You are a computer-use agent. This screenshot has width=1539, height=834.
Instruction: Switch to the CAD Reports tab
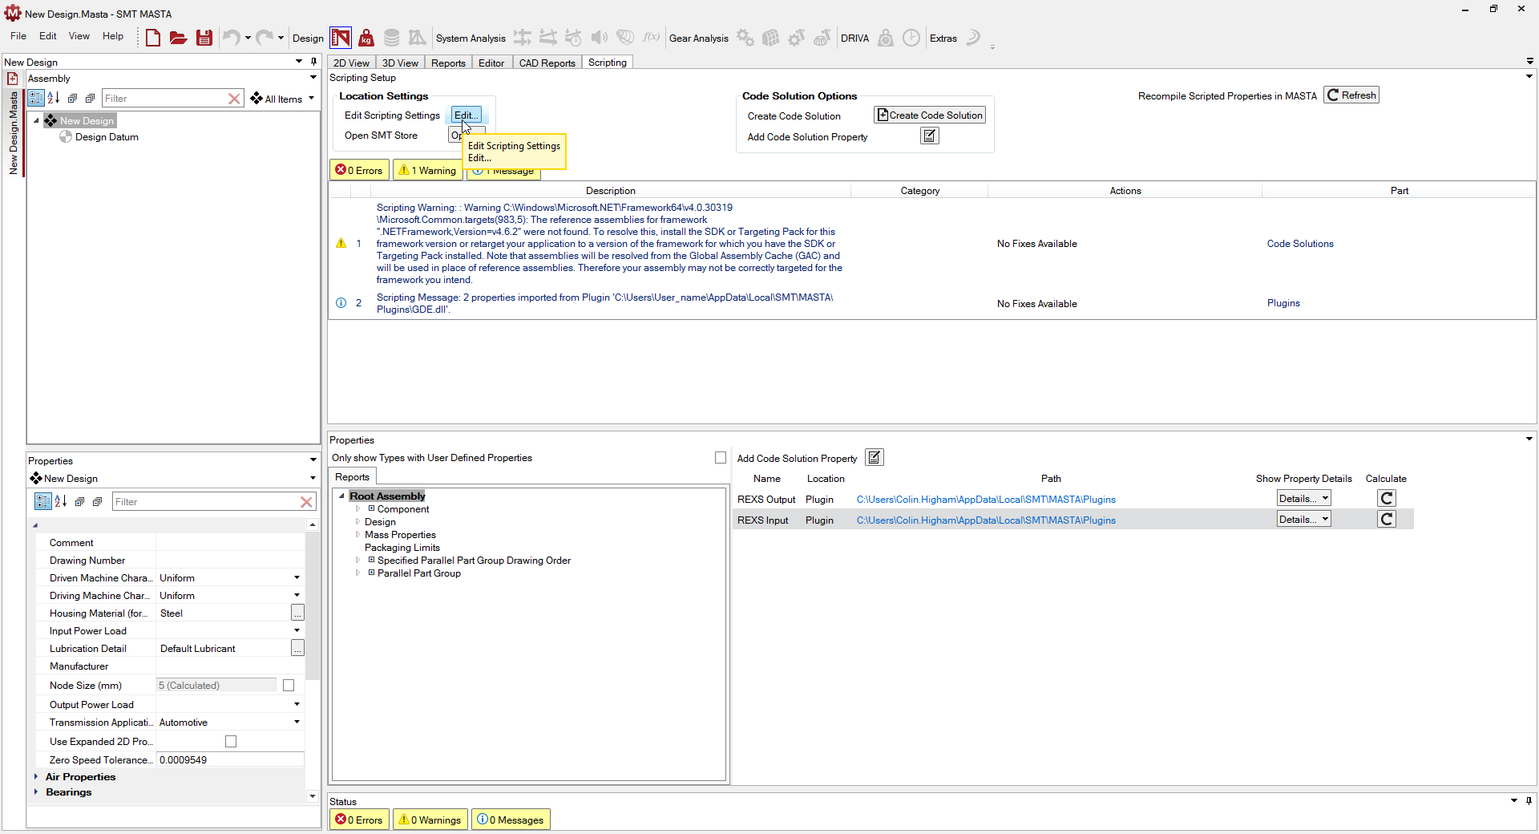point(547,63)
